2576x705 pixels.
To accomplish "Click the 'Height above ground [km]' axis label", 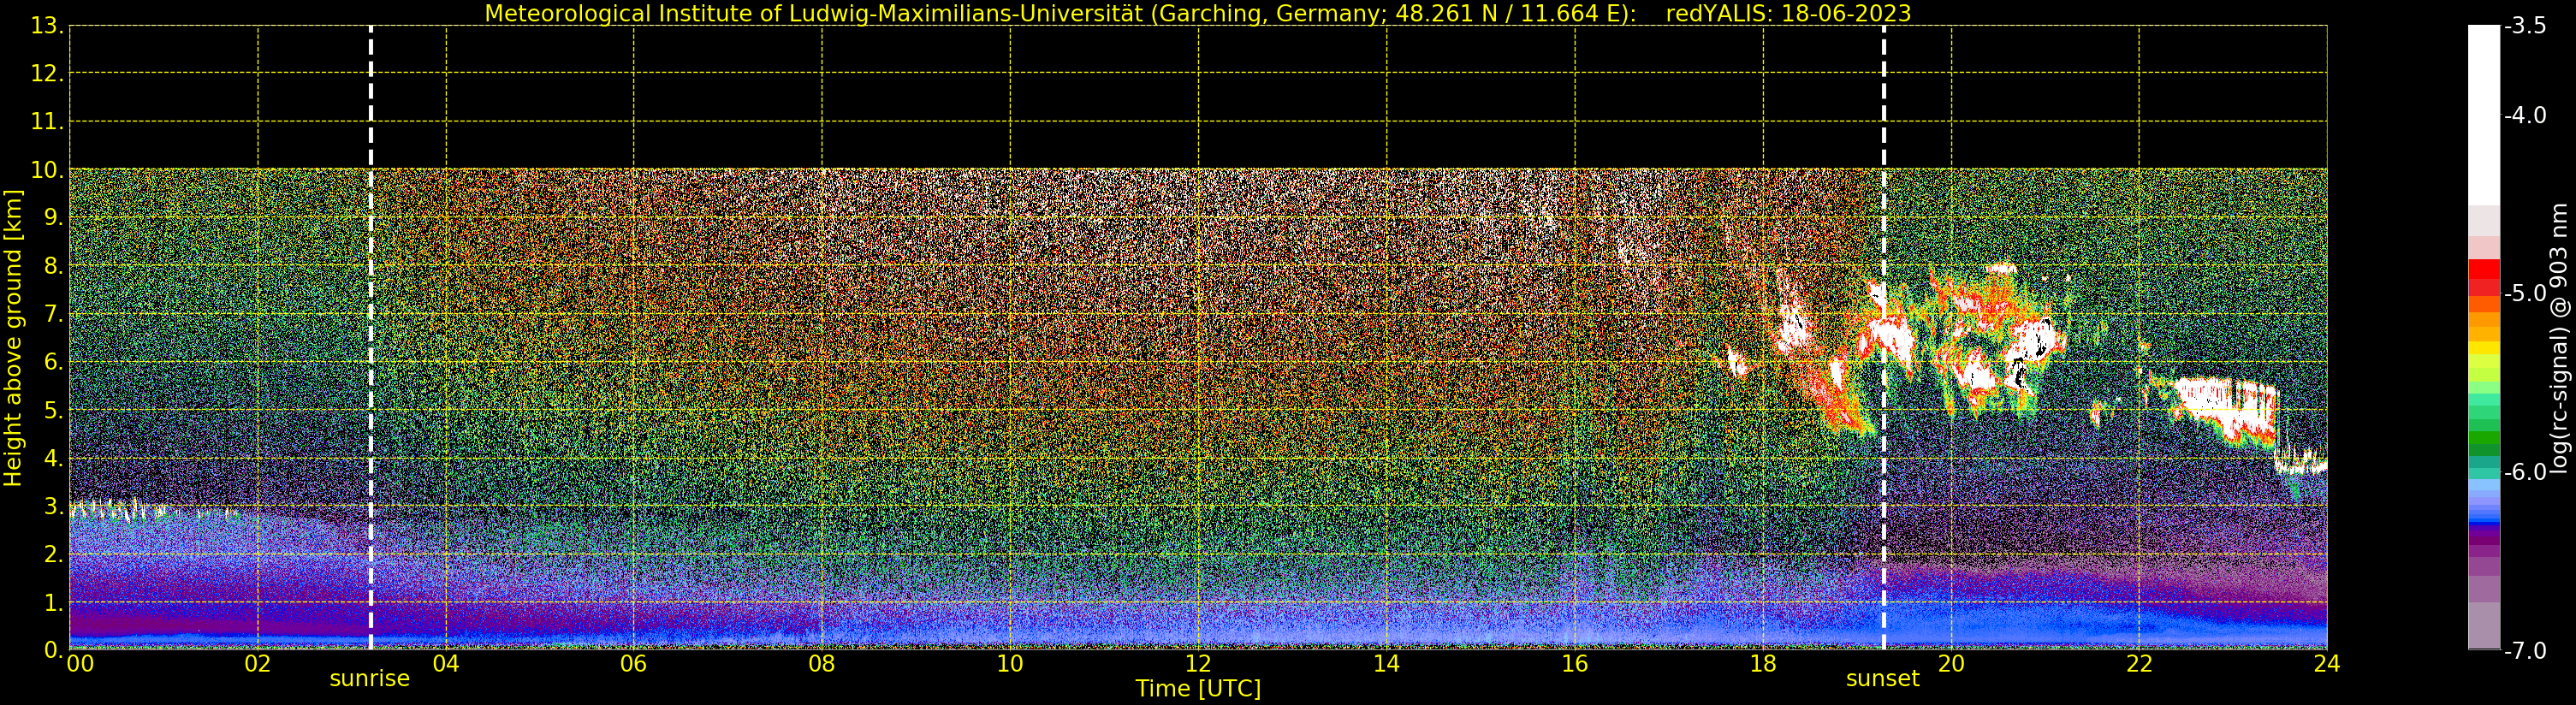I will 13,338.
